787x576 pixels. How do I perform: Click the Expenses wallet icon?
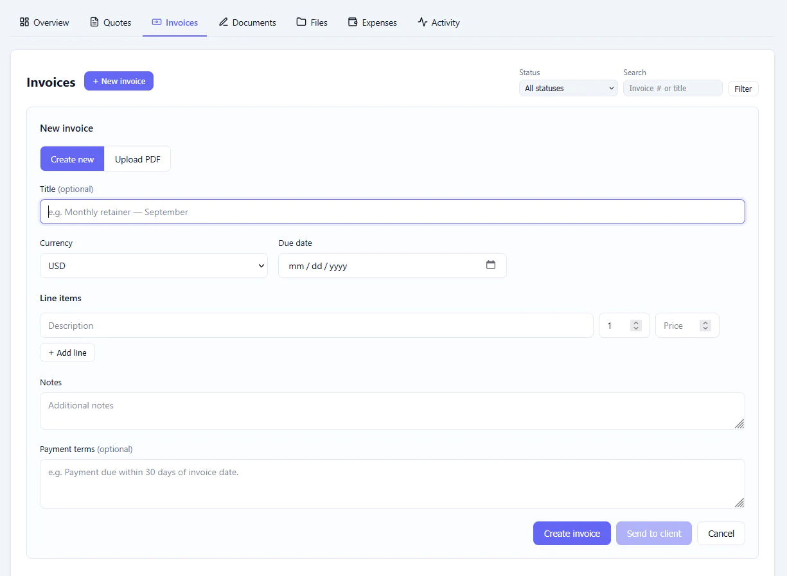(x=353, y=22)
